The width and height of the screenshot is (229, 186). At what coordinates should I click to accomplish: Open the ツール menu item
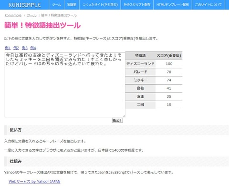coord(57,5)
